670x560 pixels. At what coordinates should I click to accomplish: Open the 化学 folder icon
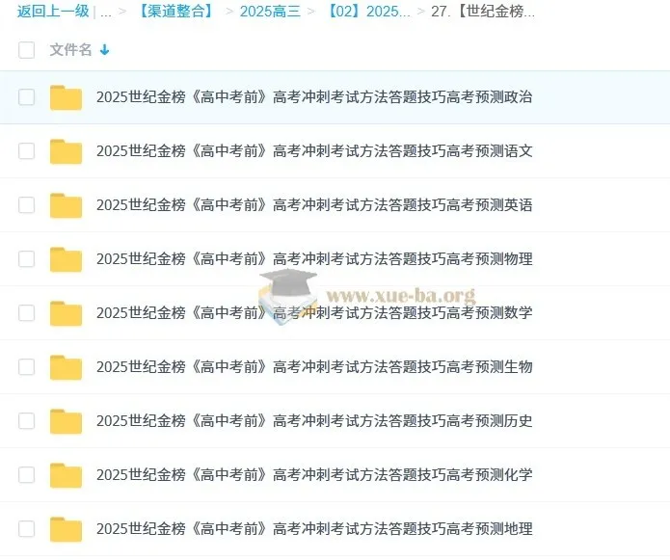(x=66, y=475)
